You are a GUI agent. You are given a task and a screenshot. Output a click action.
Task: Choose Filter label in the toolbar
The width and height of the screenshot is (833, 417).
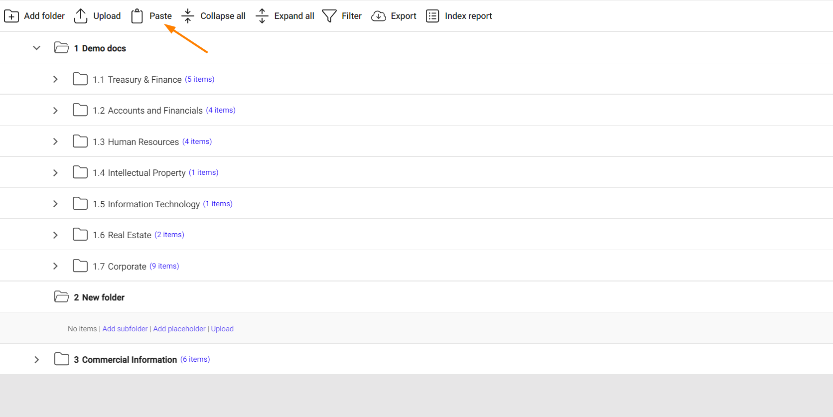point(352,16)
